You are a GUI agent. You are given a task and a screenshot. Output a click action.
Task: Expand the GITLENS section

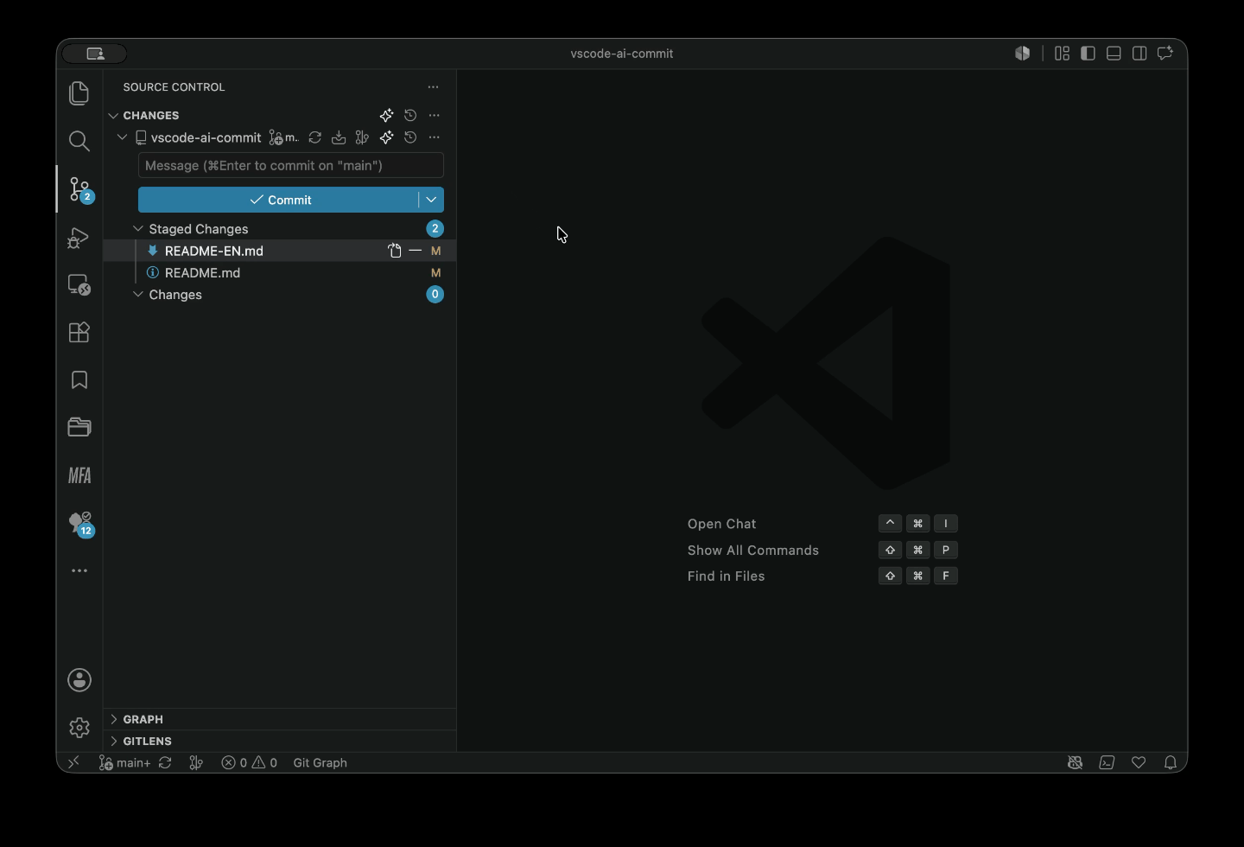pyautogui.click(x=113, y=741)
